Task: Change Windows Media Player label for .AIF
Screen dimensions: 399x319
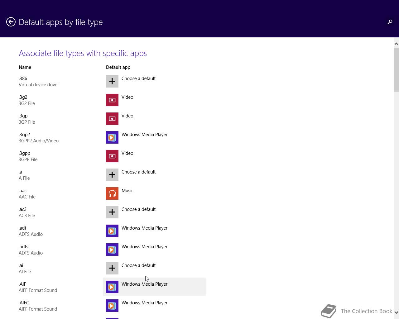Action: 145,284
